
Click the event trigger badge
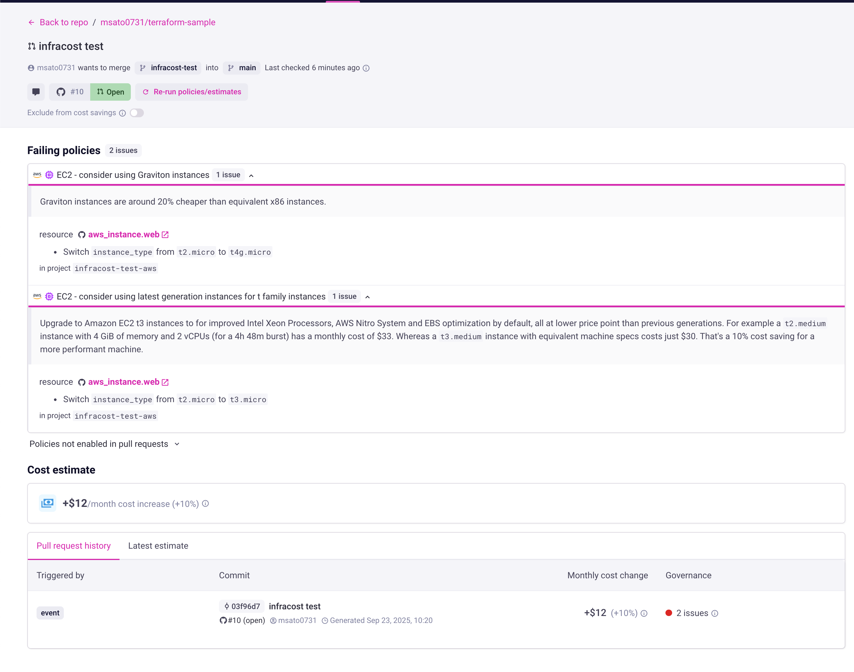50,613
